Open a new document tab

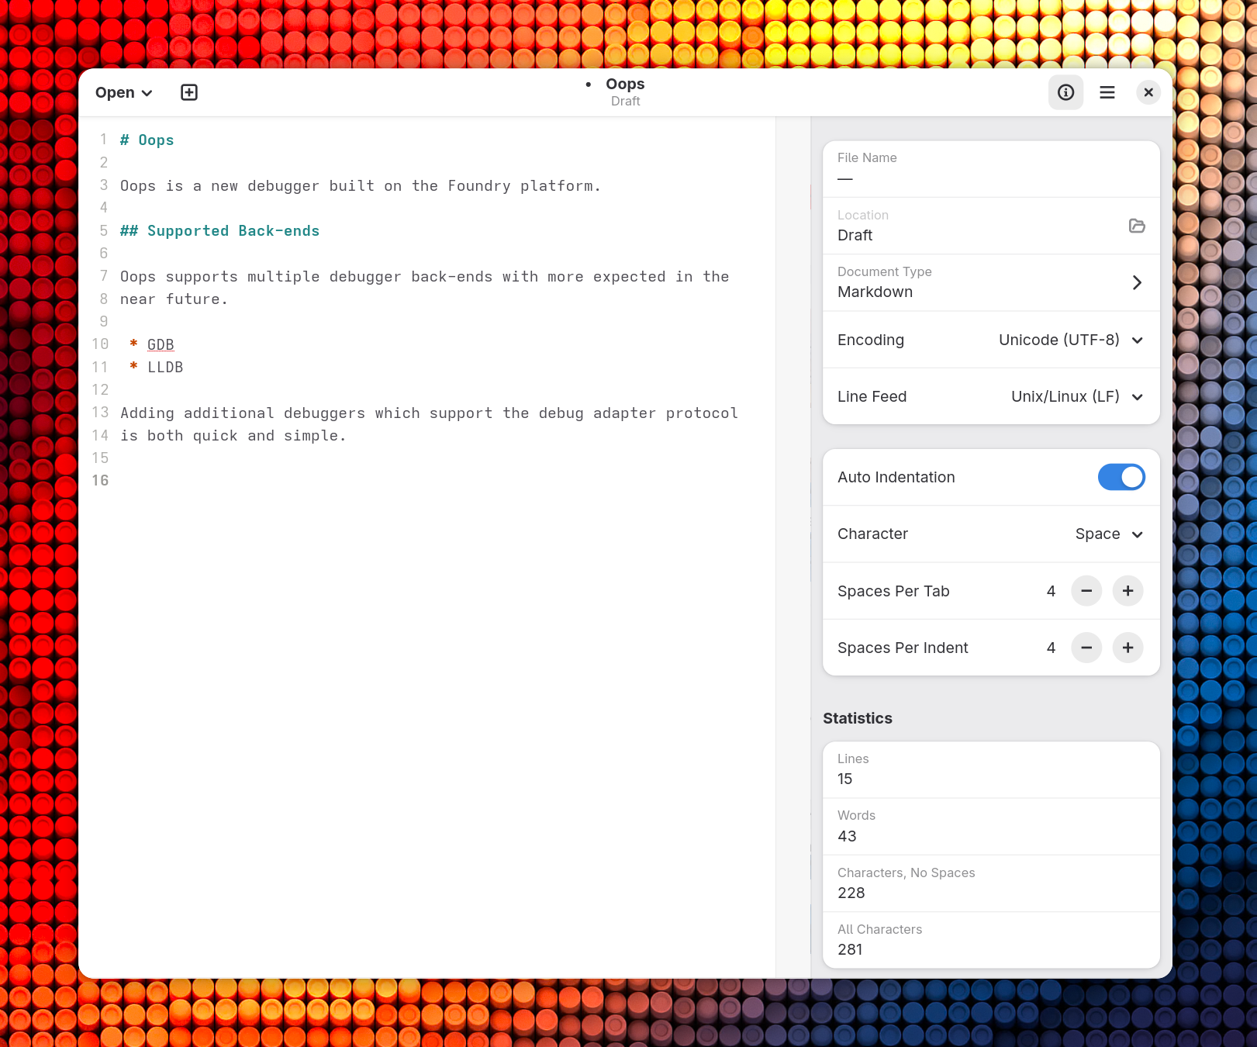tap(188, 92)
